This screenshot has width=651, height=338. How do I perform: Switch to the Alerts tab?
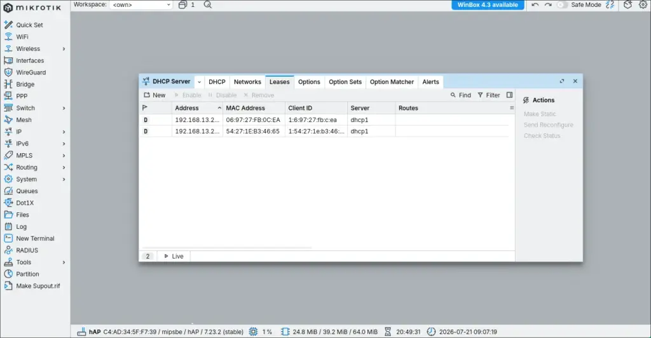click(x=430, y=82)
